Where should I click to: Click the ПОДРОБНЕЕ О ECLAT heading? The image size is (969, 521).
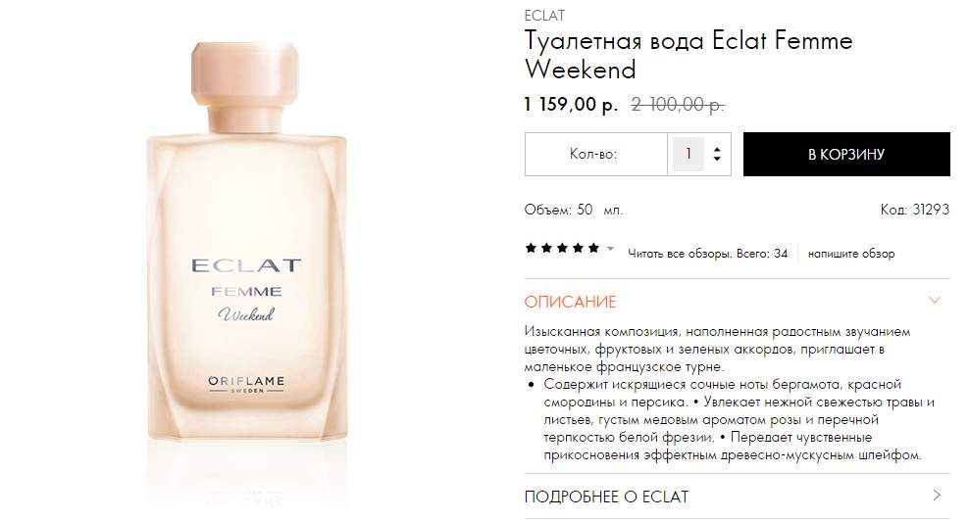[606, 497]
